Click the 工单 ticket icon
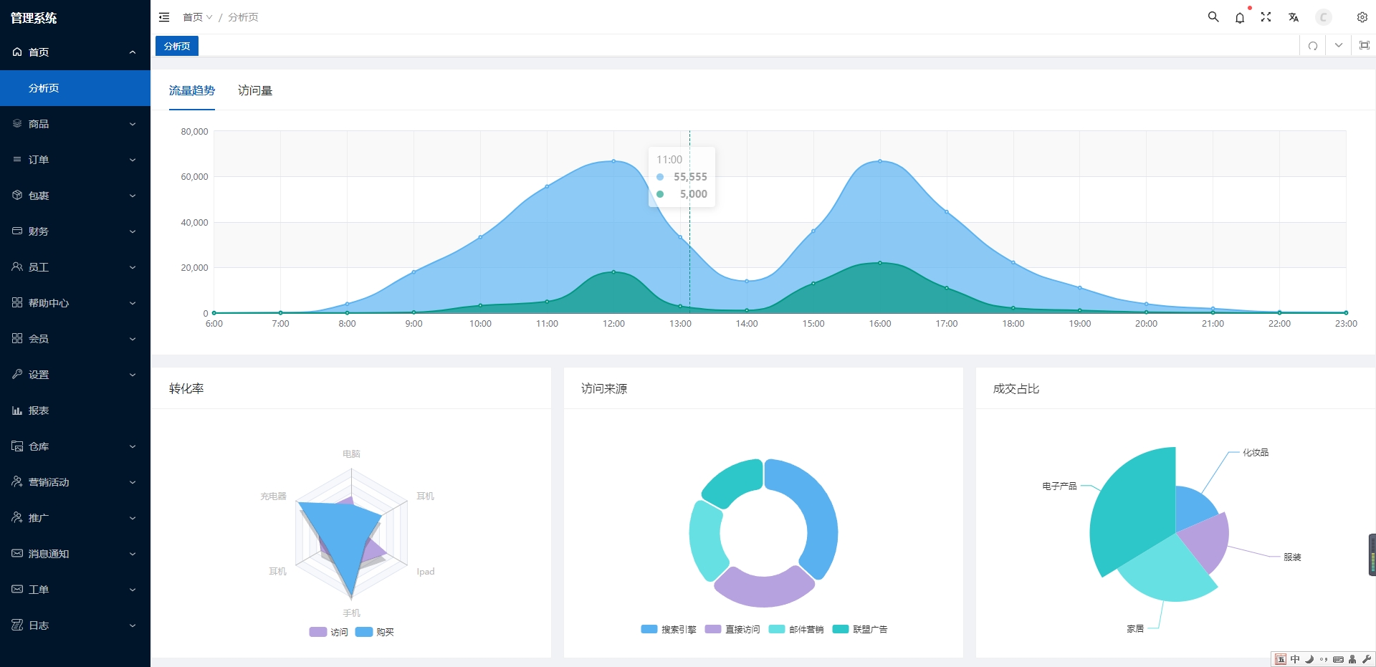 (17, 590)
